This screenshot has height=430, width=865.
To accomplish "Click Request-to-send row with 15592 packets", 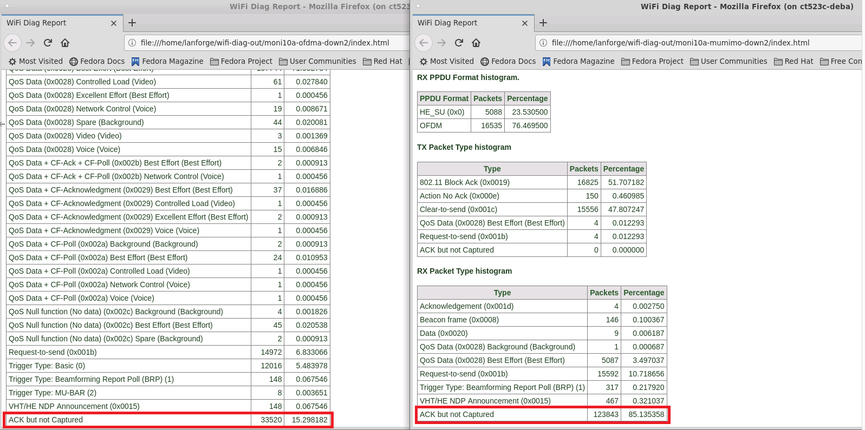I will coord(542,374).
